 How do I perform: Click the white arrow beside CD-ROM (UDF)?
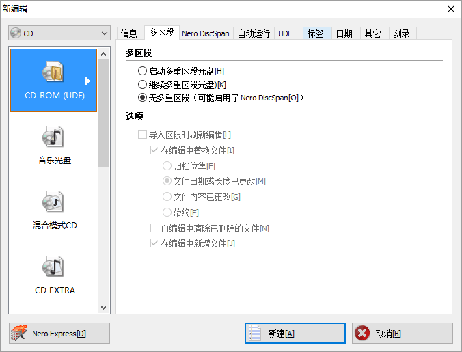(x=87, y=81)
